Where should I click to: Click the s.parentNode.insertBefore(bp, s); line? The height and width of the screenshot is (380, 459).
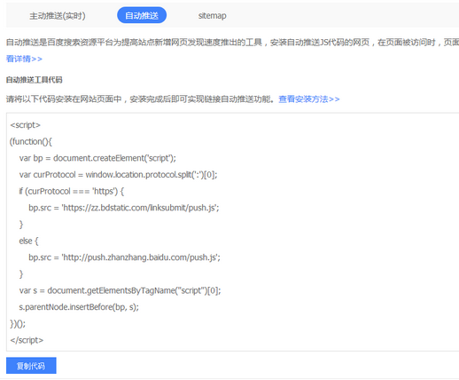pos(79,307)
